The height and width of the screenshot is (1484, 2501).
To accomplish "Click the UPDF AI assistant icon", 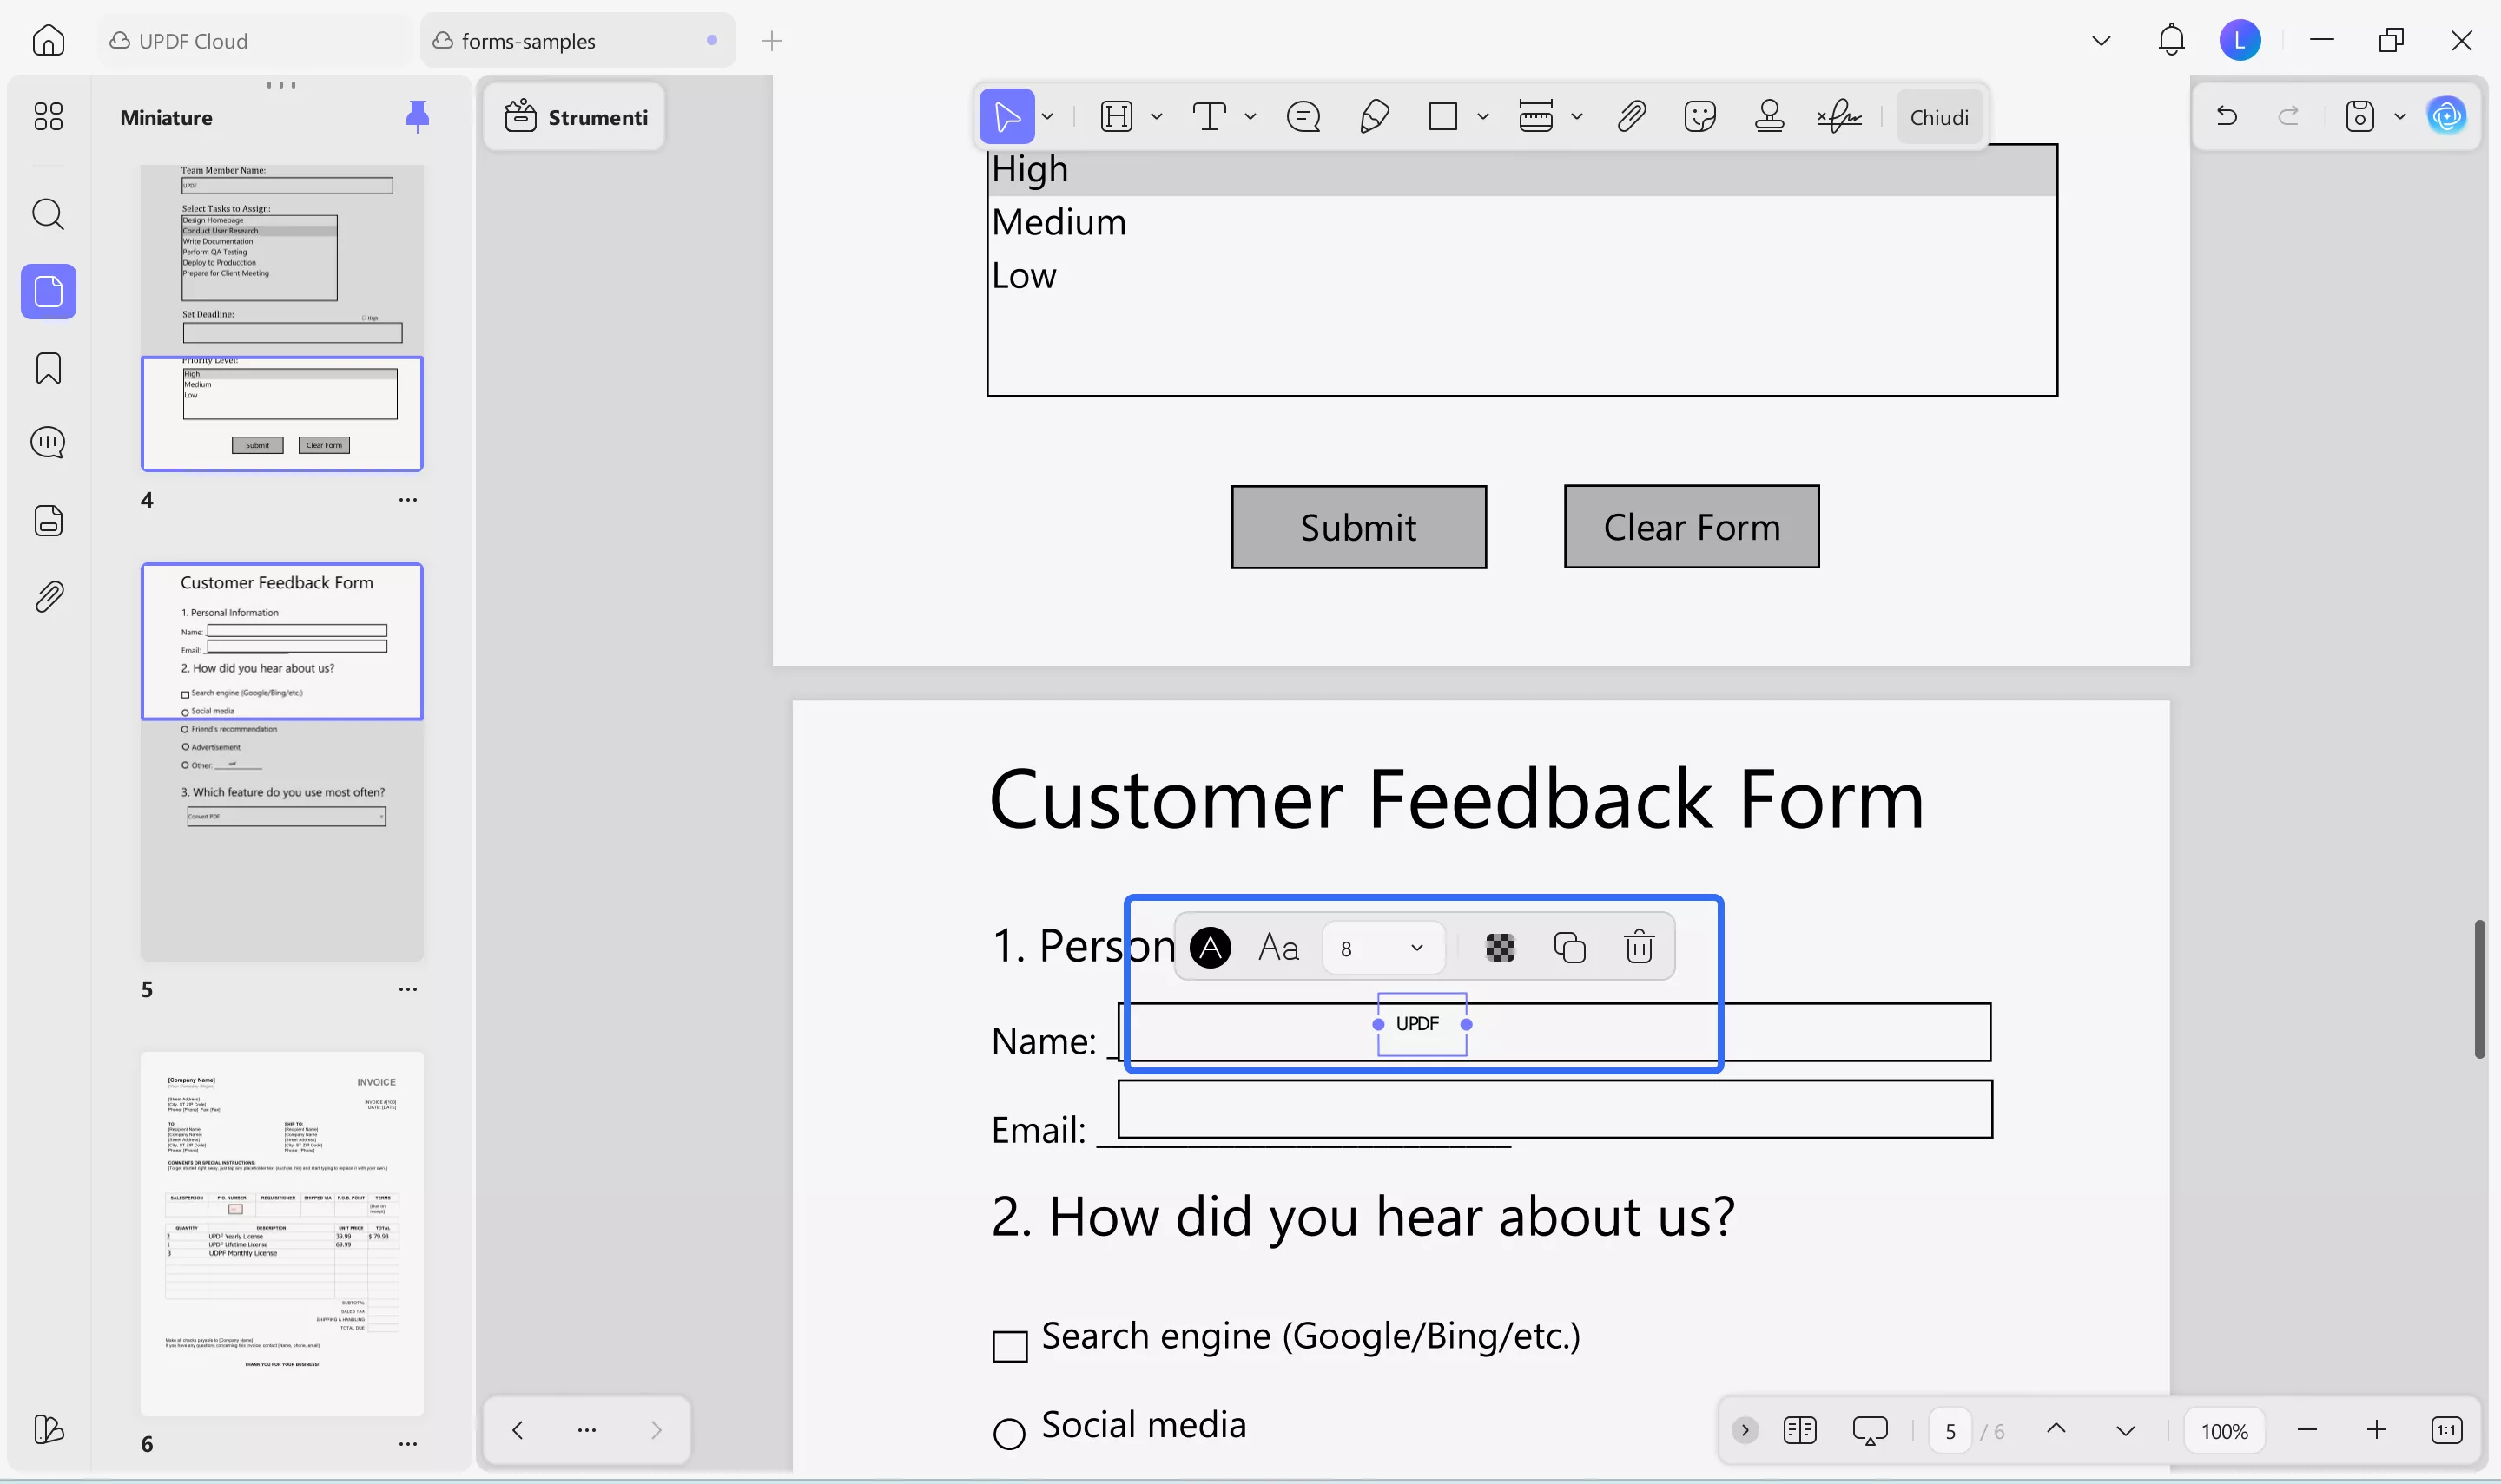I will 2447,117.
